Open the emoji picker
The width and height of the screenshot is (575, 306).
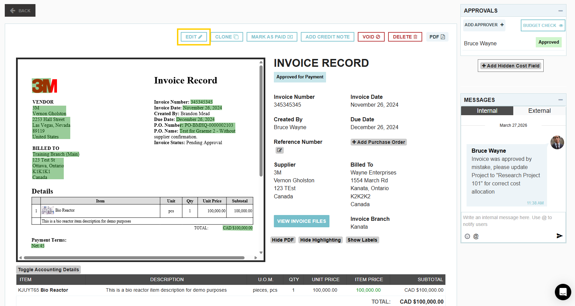coord(467,236)
